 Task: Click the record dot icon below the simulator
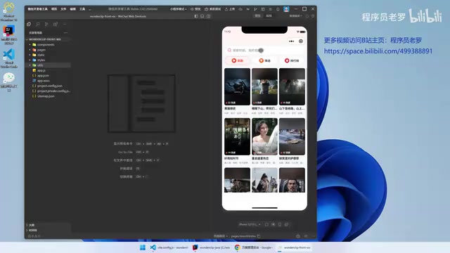tap(274, 224)
